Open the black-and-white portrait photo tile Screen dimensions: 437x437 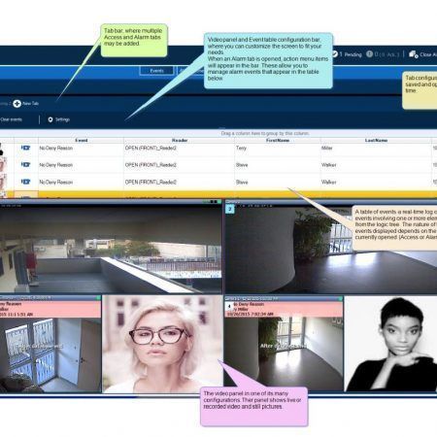pyautogui.click(x=390, y=344)
